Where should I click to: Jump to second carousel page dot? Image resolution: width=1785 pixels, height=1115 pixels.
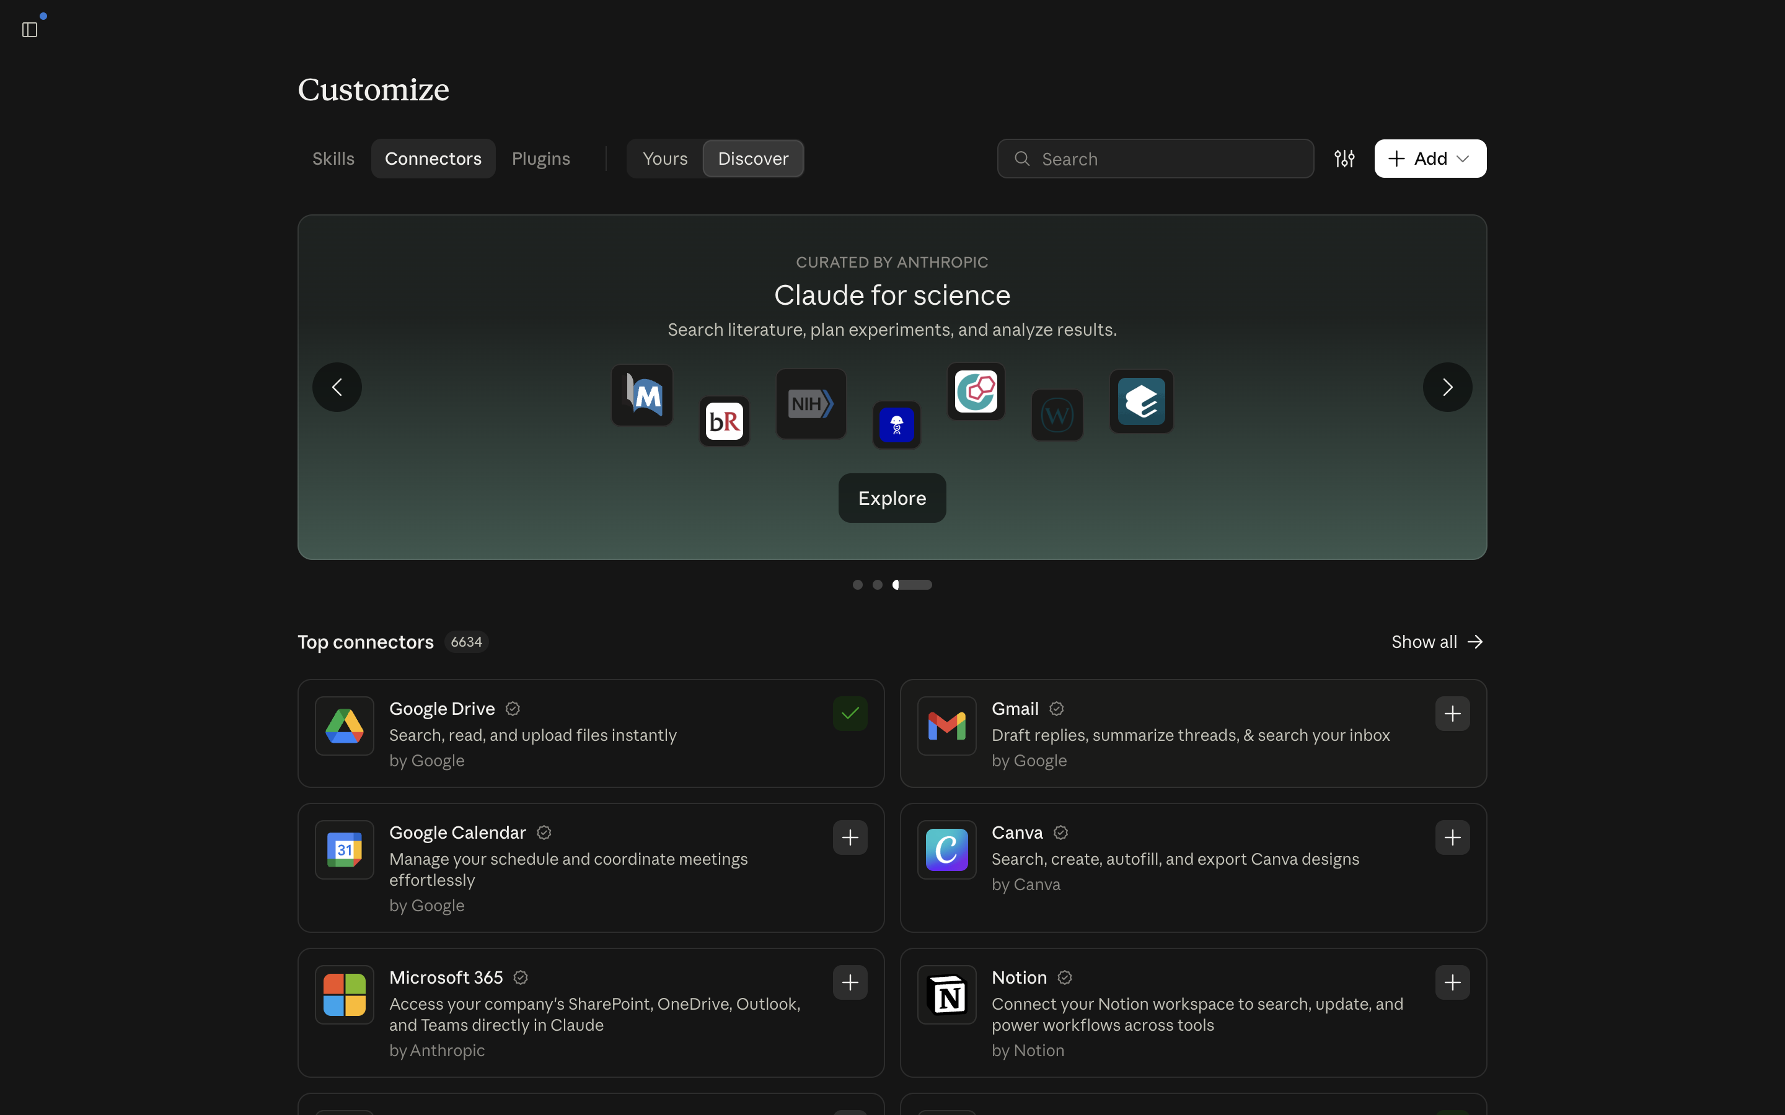(x=877, y=585)
